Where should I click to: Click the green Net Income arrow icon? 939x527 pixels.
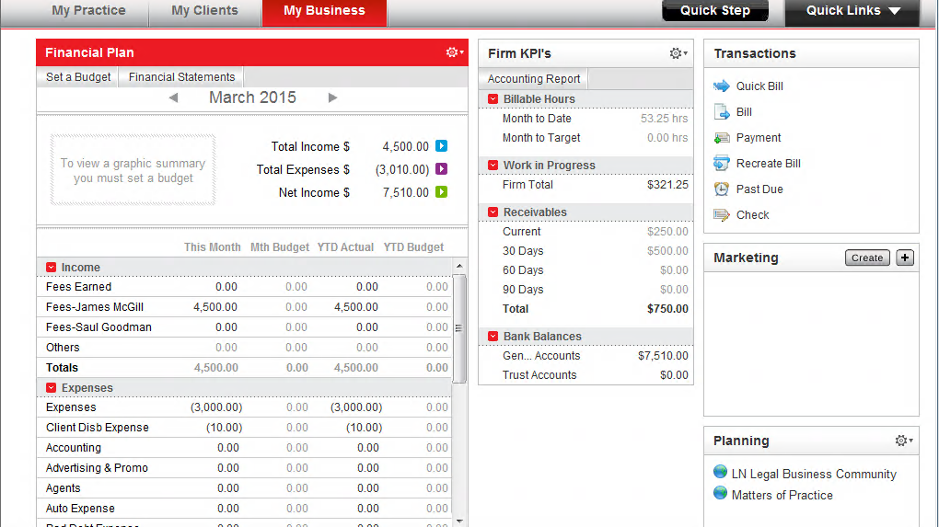[441, 192]
